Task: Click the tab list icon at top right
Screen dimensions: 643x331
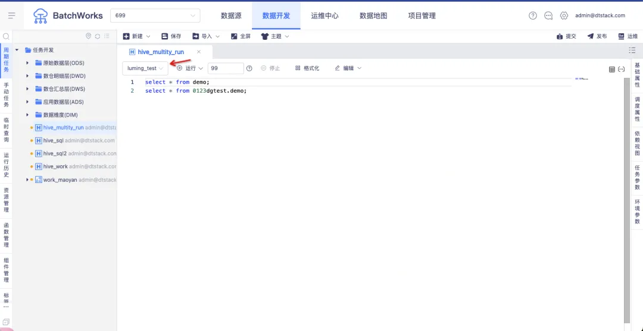Action: pyautogui.click(x=632, y=51)
